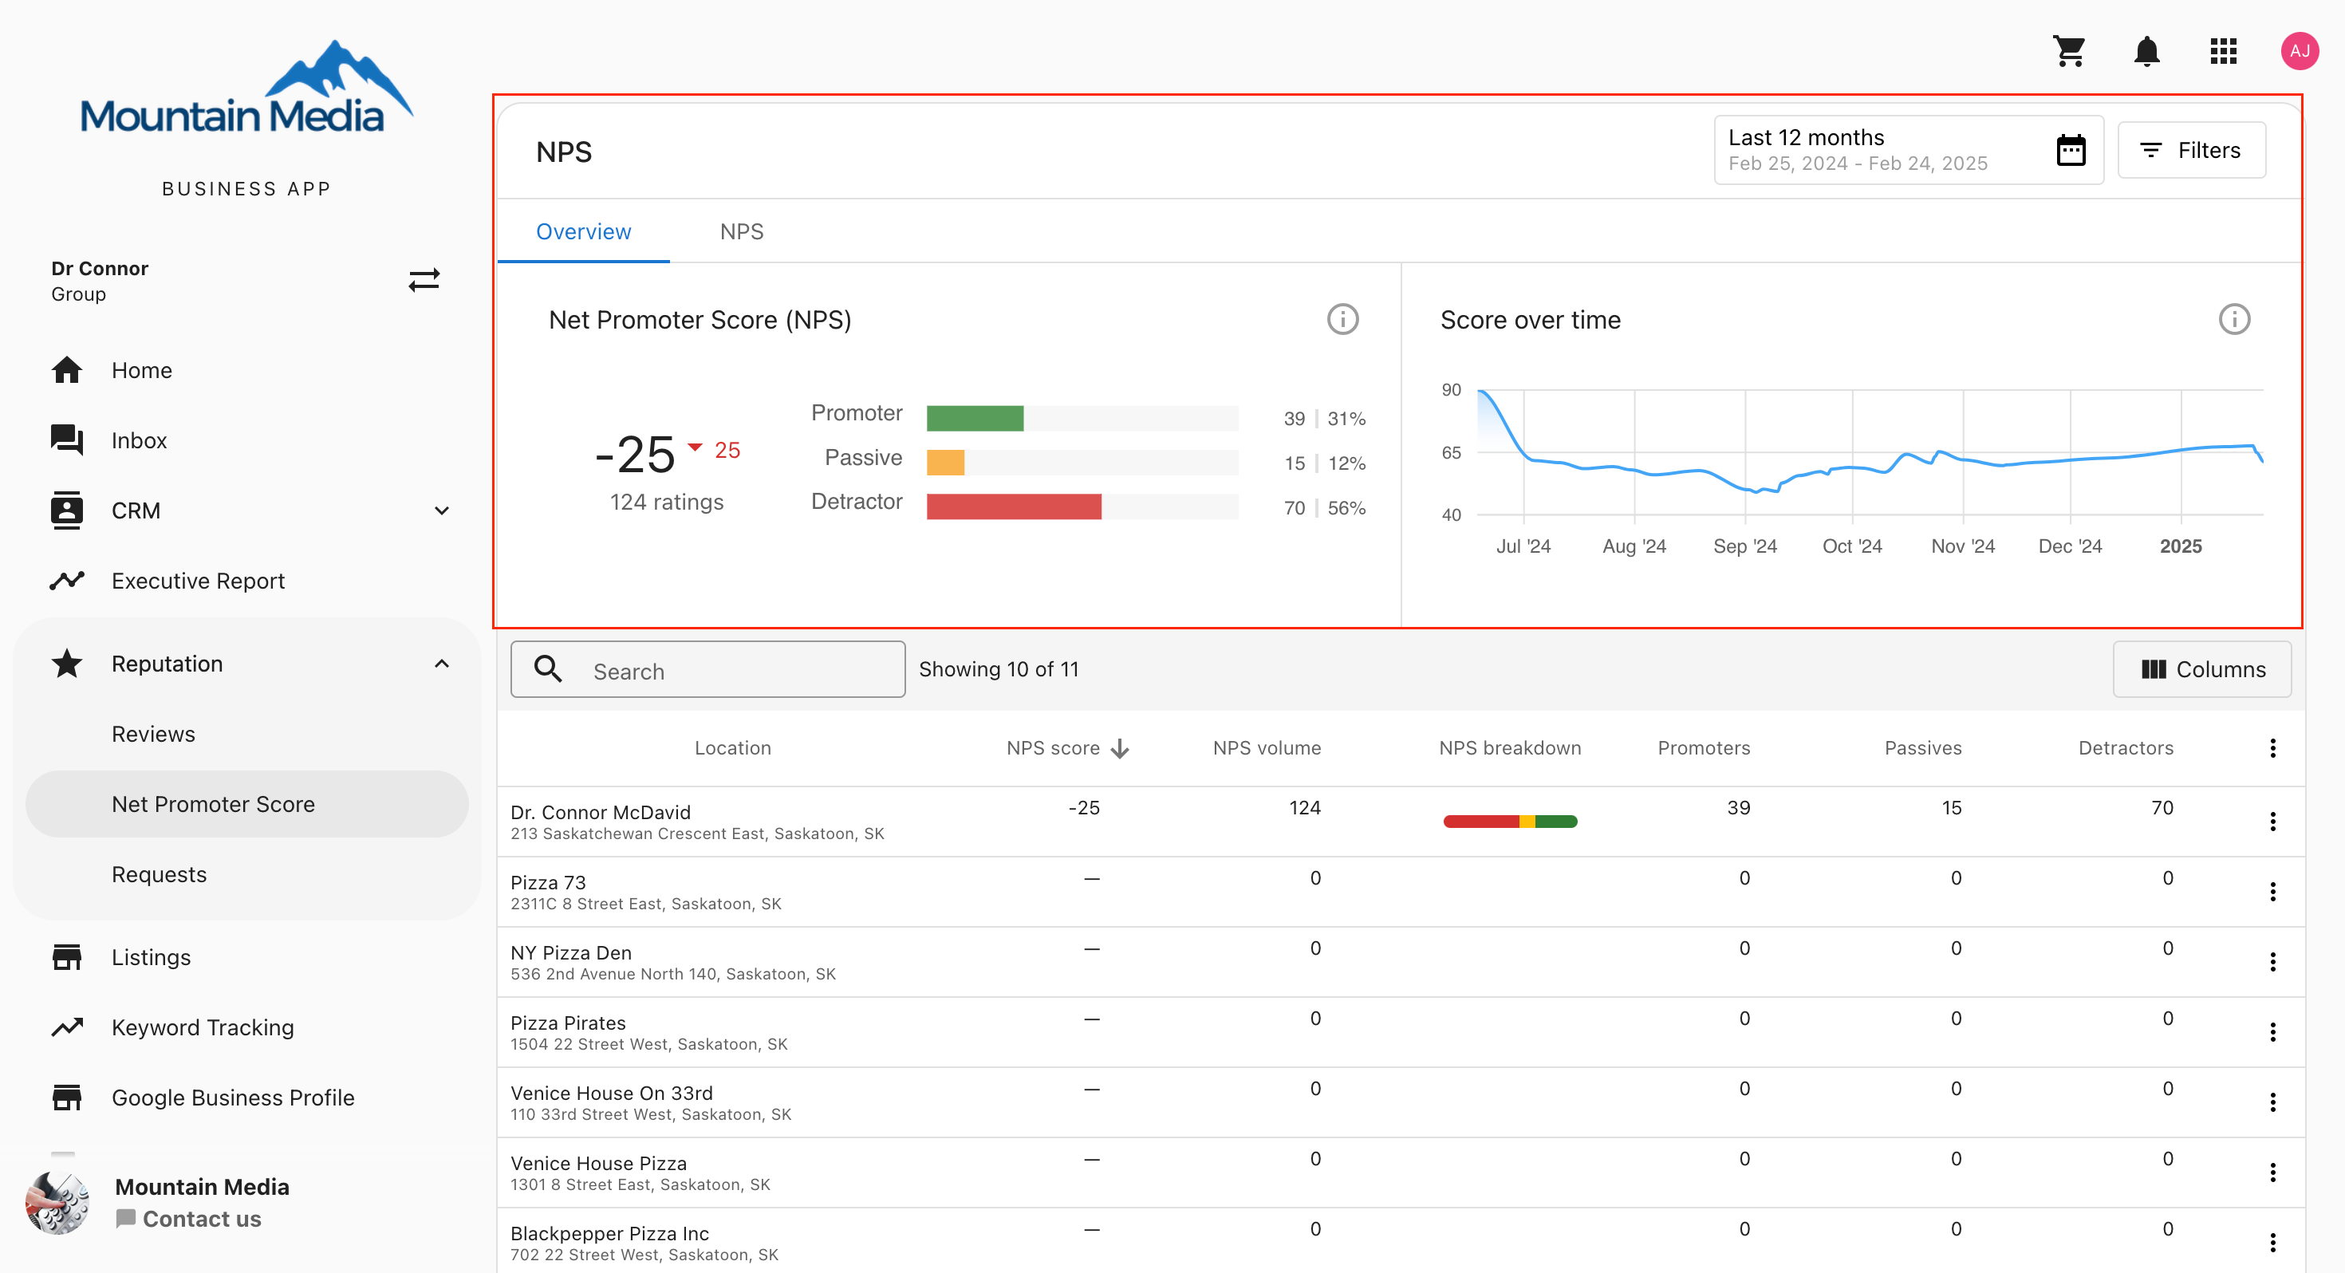Click the CRM contact icon
The image size is (2345, 1273).
point(66,510)
